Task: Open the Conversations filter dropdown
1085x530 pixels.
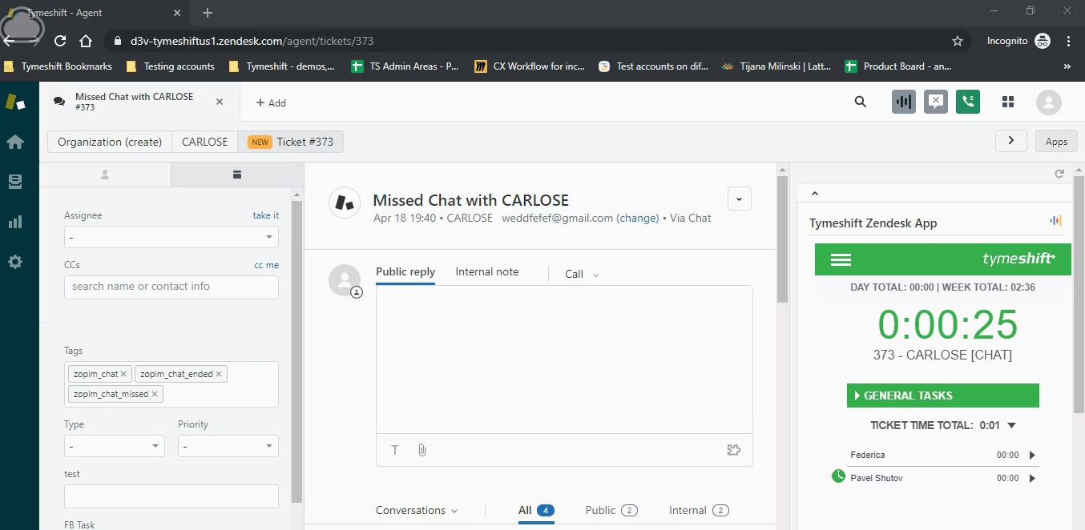Action: pos(417,510)
